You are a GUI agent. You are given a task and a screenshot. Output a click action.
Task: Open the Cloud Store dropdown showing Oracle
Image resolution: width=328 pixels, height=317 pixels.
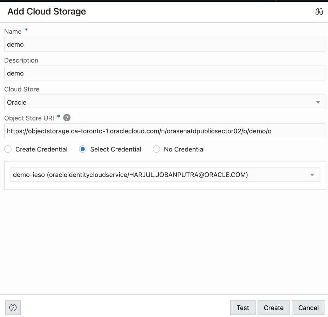click(165, 102)
